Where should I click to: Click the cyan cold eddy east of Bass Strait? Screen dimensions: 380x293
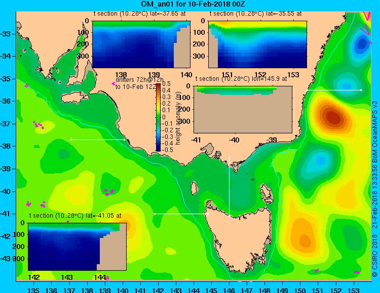(x=321, y=160)
